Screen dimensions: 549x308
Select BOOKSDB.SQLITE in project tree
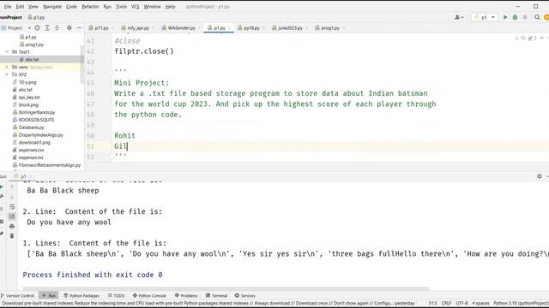point(36,120)
